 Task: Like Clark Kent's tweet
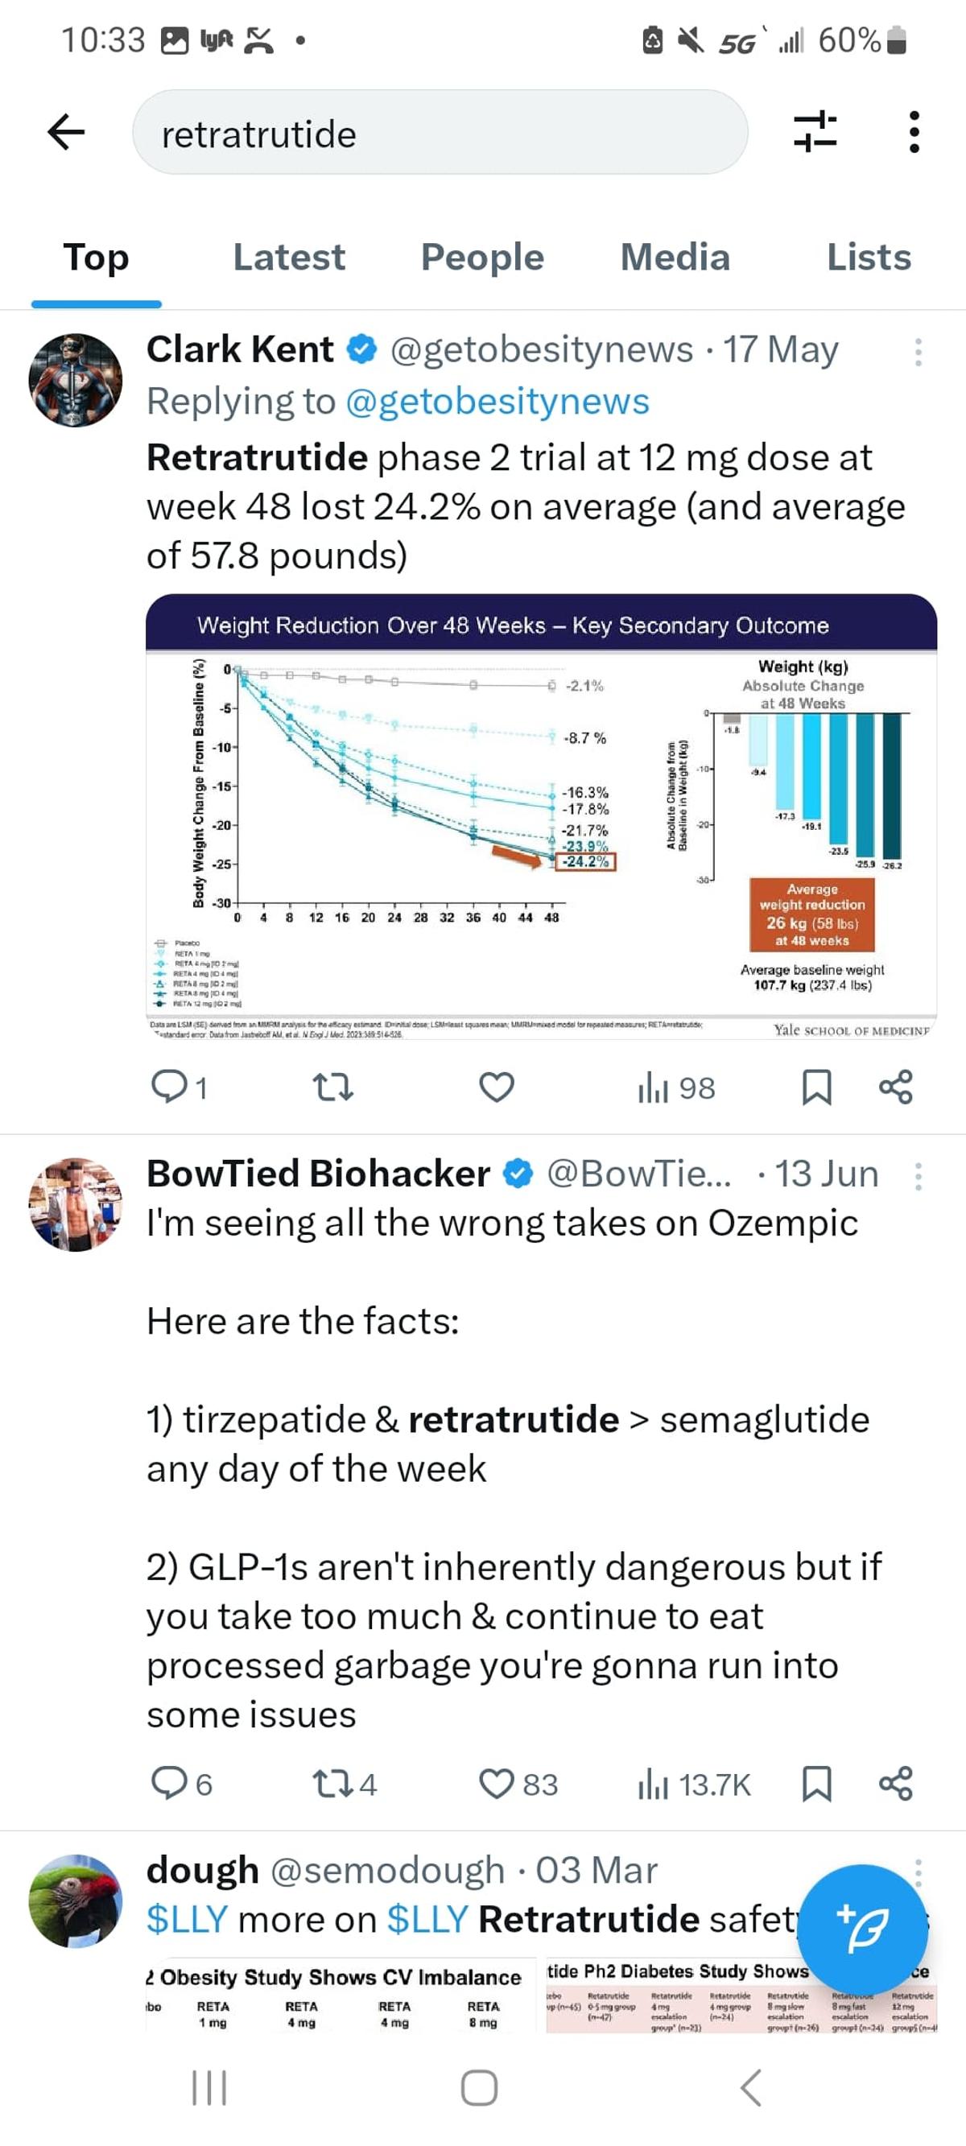[x=497, y=1087]
